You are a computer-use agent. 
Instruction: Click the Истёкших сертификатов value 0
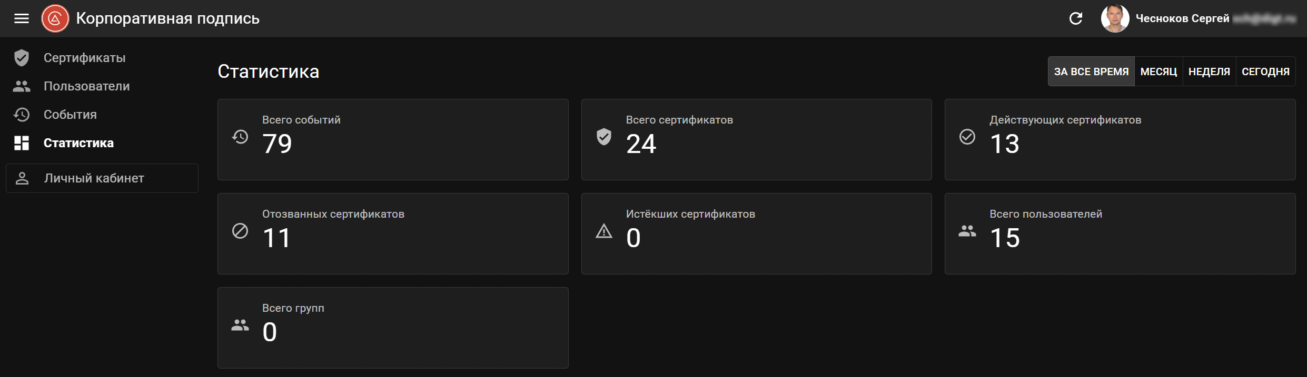tap(633, 238)
